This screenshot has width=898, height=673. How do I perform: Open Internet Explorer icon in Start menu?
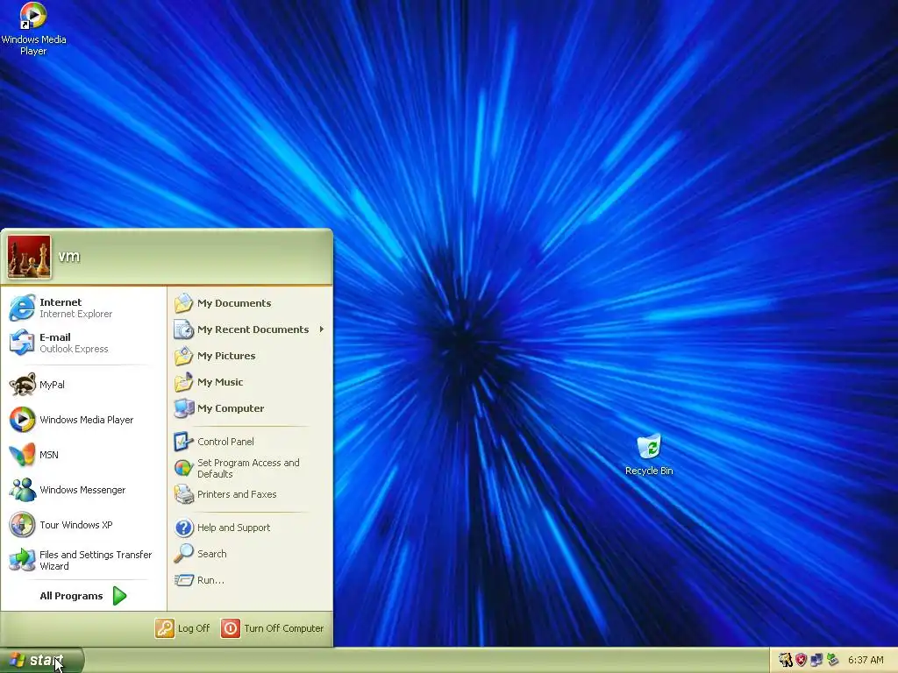pos(22,308)
